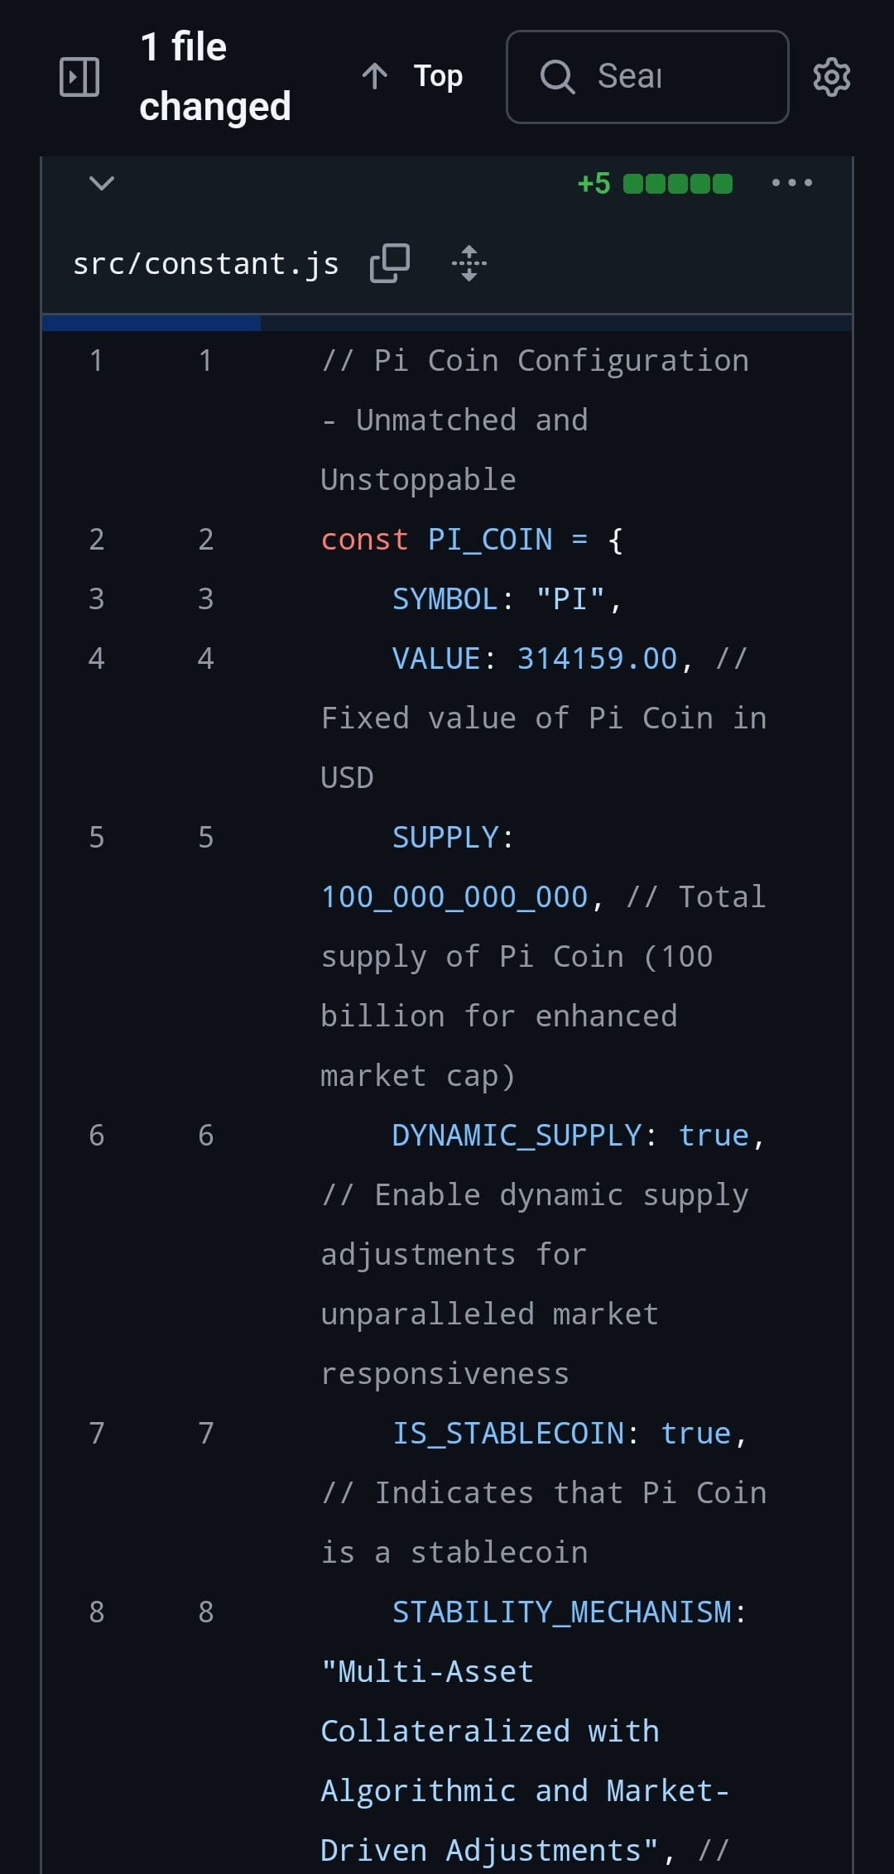Click the +5 additions indicator
Screen dimensions: 894x1874
pyautogui.click(x=594, y=183)
